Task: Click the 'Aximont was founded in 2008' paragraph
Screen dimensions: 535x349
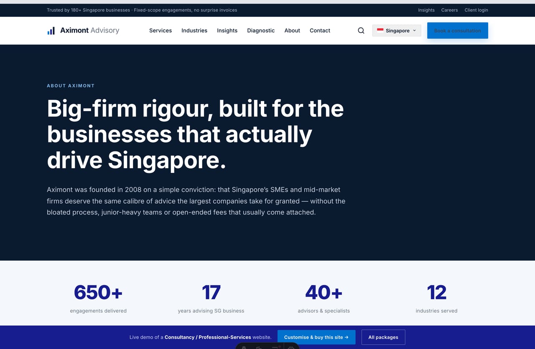Action: click(196, 201)
